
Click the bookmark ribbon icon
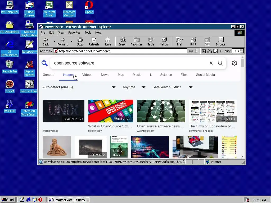(197, 51)
